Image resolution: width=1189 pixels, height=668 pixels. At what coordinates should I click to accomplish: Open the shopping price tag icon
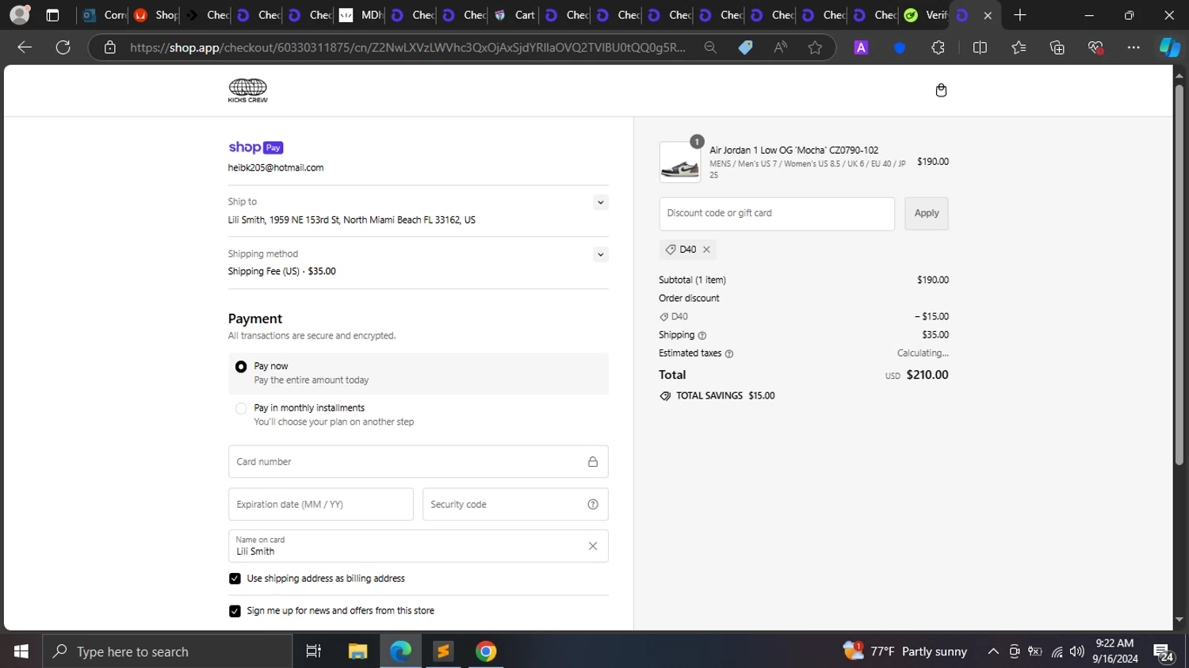point(745,48)
